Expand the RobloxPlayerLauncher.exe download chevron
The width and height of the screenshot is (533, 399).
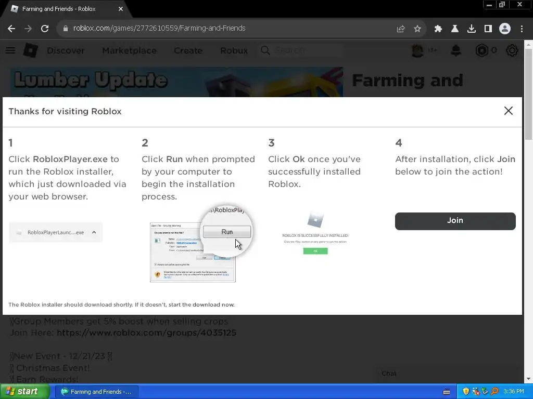click(94, 232)
